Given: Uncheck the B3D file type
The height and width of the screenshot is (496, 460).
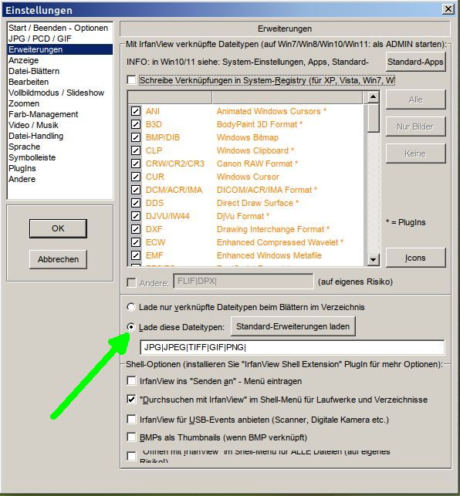Looking at the screenshot, I should (x=136, y=124).
